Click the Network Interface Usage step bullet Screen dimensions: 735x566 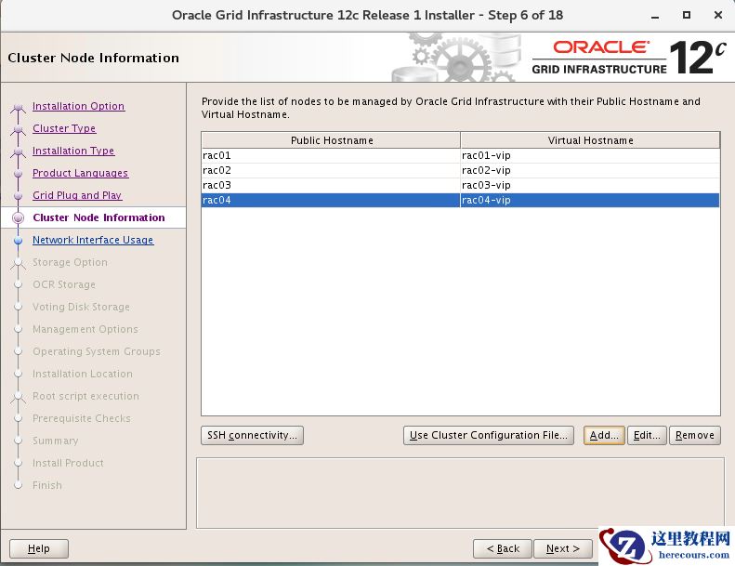tap(19, 240)
